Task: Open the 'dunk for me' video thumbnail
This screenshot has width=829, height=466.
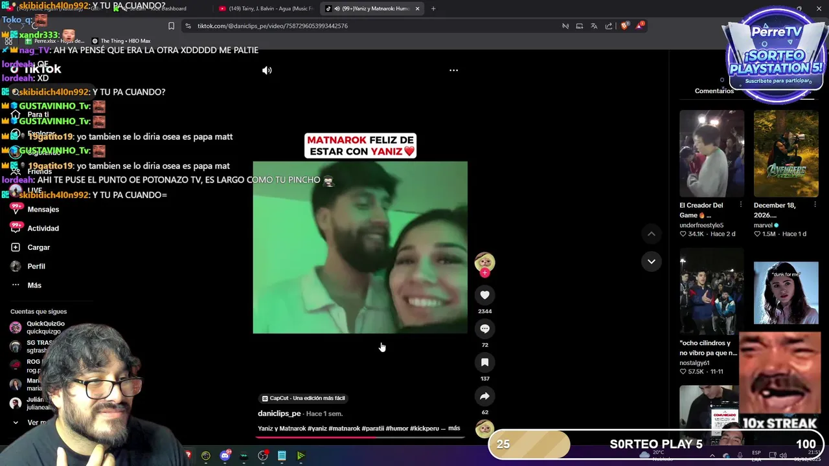Action: (x=786, y=293)
